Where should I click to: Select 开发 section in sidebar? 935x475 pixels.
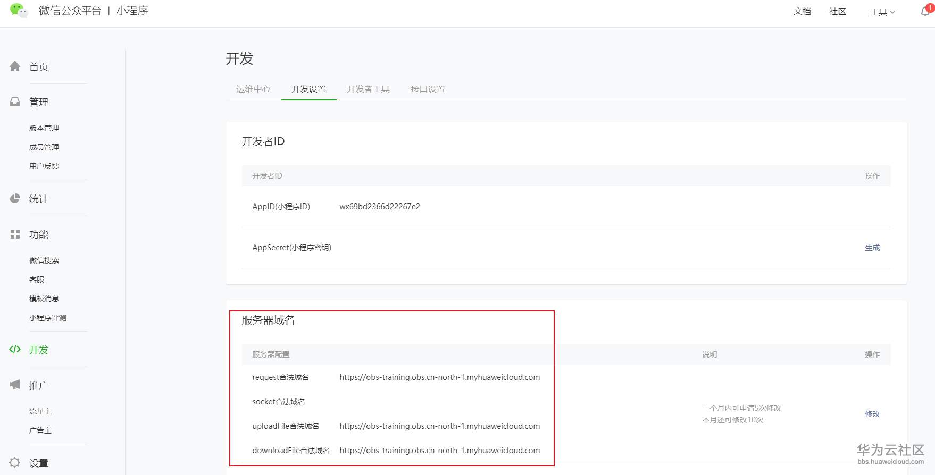(39, 350)
